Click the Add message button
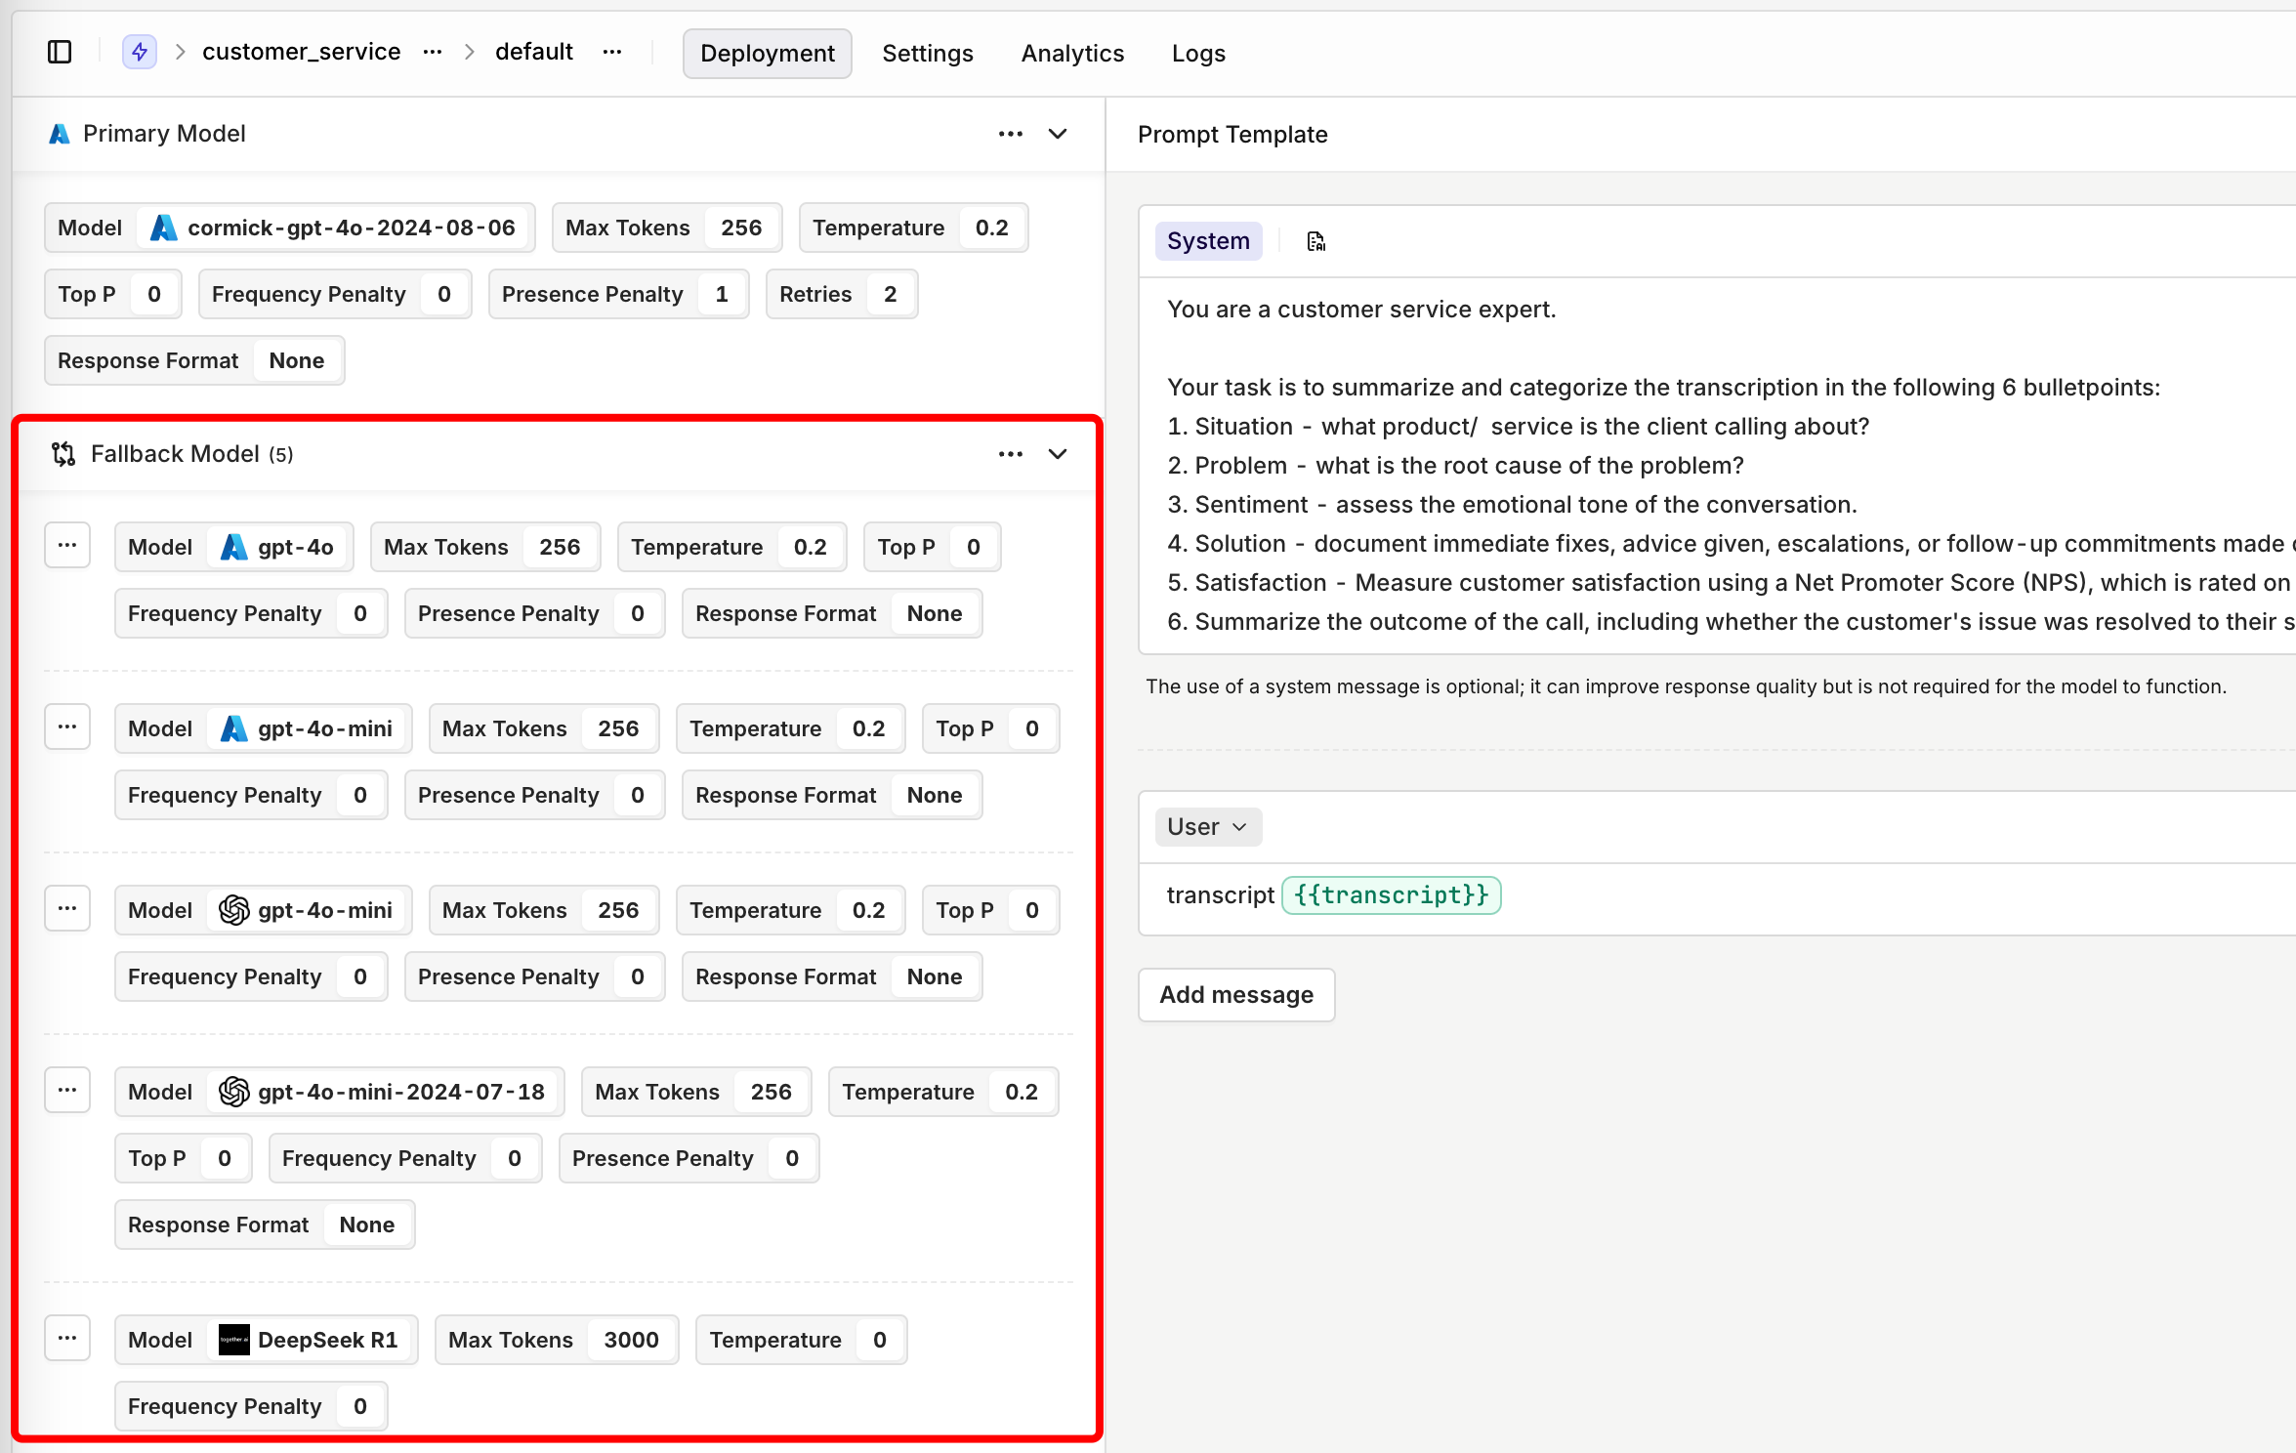Image resolution: width=2296 pixels, height=1453 pixels. tap(1235, 995)
